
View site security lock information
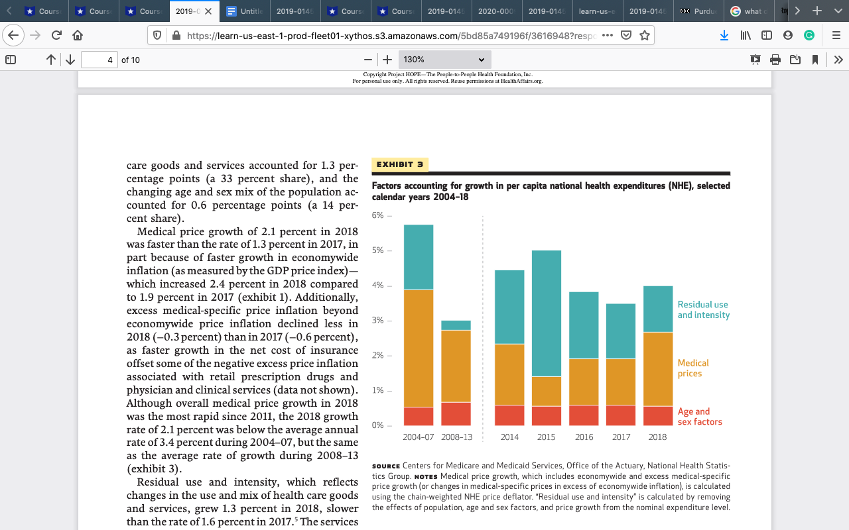176,36
